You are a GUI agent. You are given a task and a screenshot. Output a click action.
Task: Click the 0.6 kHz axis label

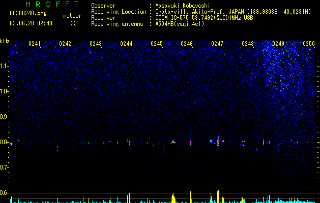pos(4,193)
